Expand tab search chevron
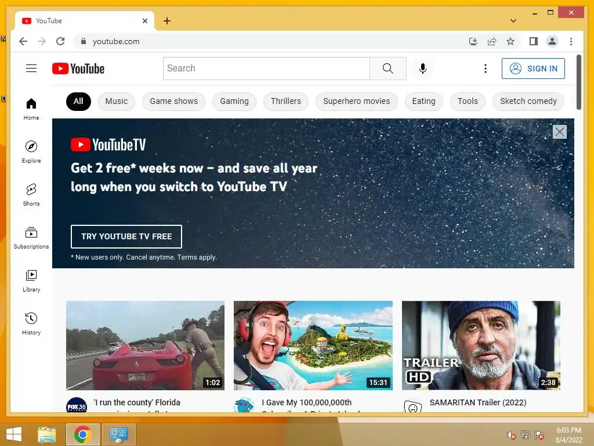The width and height of the screenshot is (594, 446). pos(513,21)
